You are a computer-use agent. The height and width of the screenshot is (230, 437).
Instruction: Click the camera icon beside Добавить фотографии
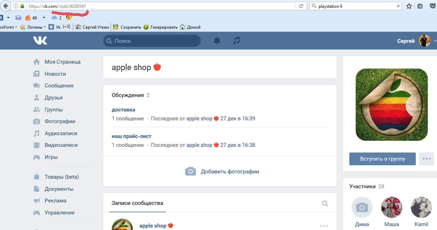[x=191, y=171]
